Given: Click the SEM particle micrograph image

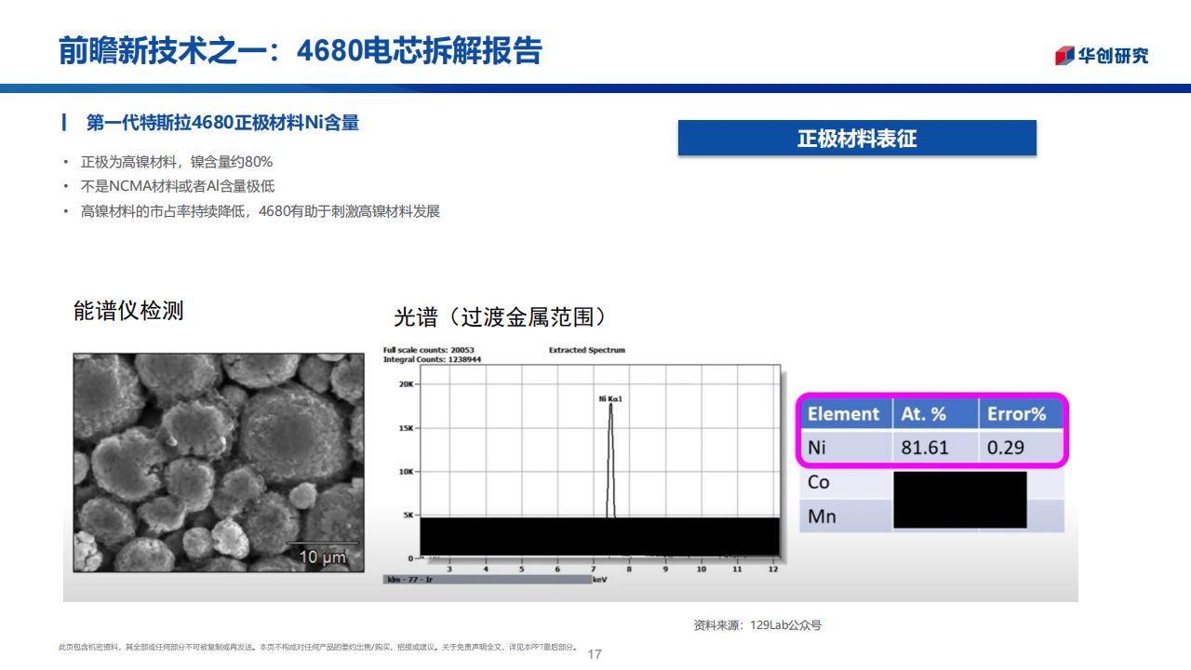Looking at the screenshot, I should click(x=219, y=462).
